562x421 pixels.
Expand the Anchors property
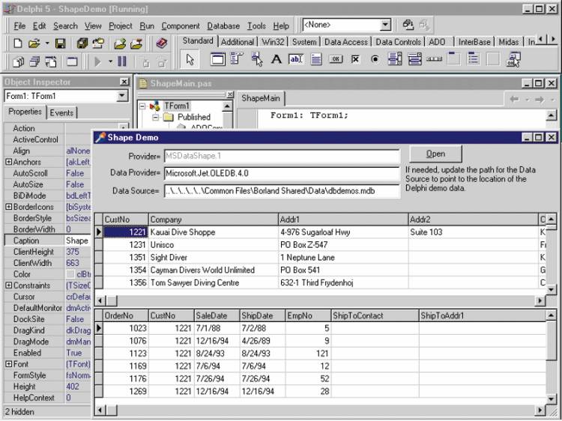(8, 162)
